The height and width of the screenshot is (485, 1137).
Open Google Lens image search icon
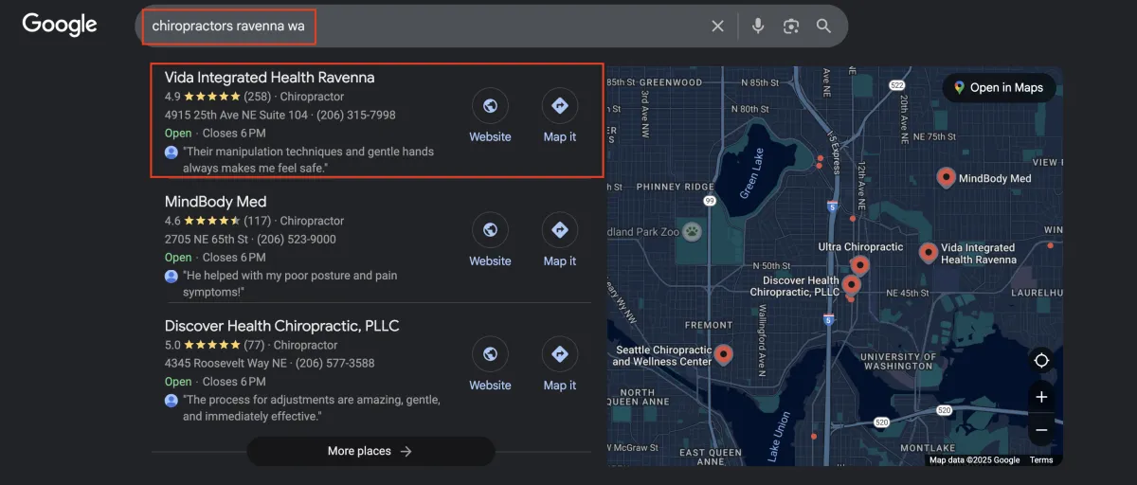pyautogui.click(x=791, y=27)
